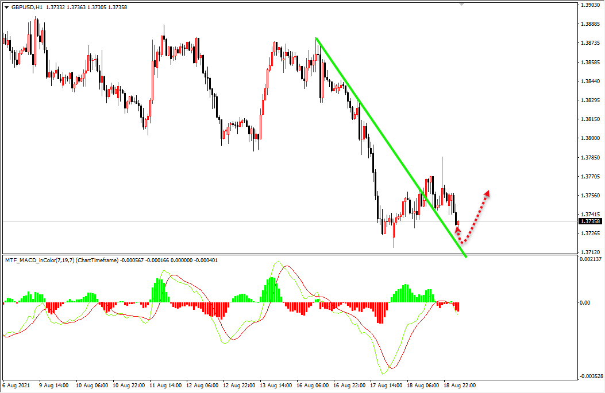This screenshot has width=605, height=393.
Task: Click price scale label 1.38150
Action: 590,119
